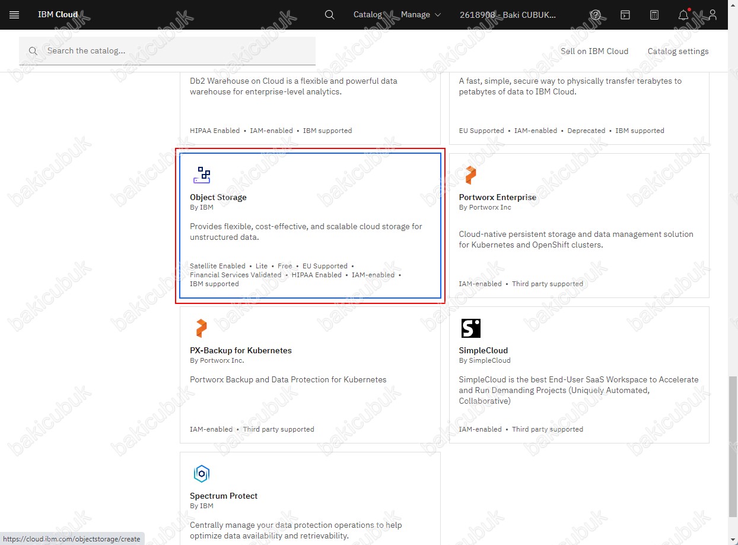
Task: Open the Portworx Enterprise tile title
Action: point(497,197)
